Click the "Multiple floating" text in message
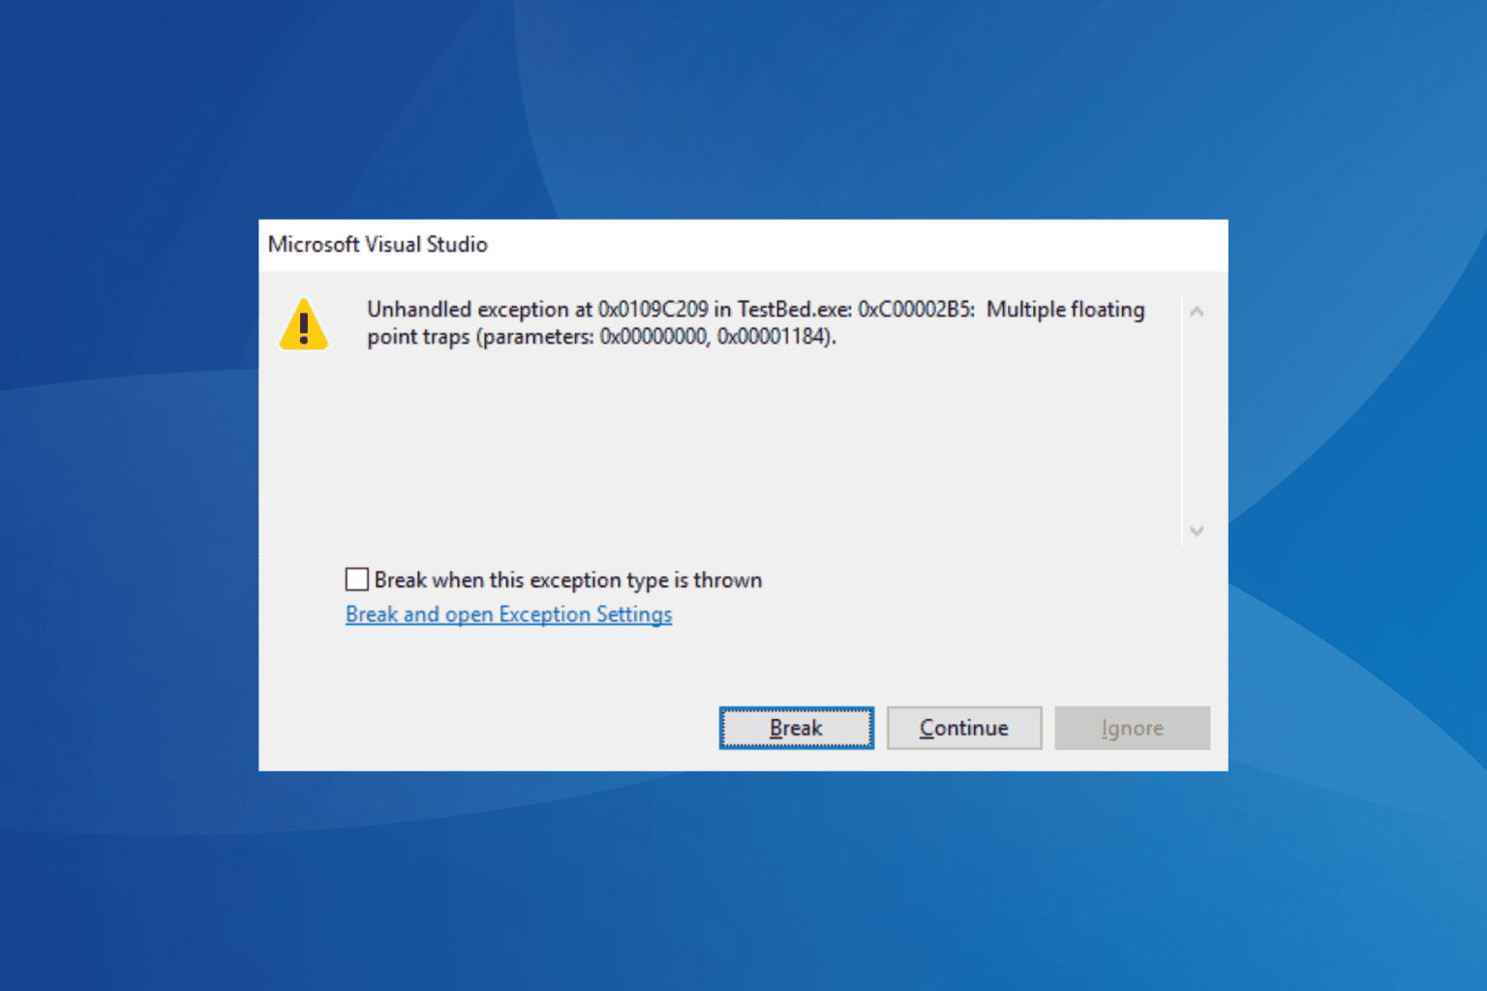 click(1065, 310)
